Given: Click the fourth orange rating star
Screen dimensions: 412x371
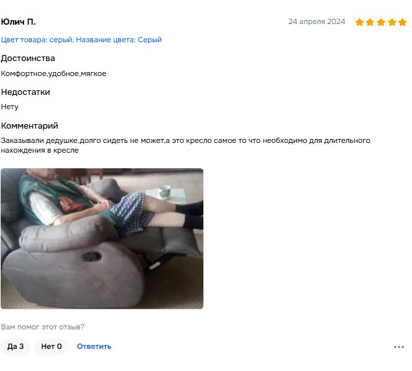Looking at the screenshot, I should 391,22.
